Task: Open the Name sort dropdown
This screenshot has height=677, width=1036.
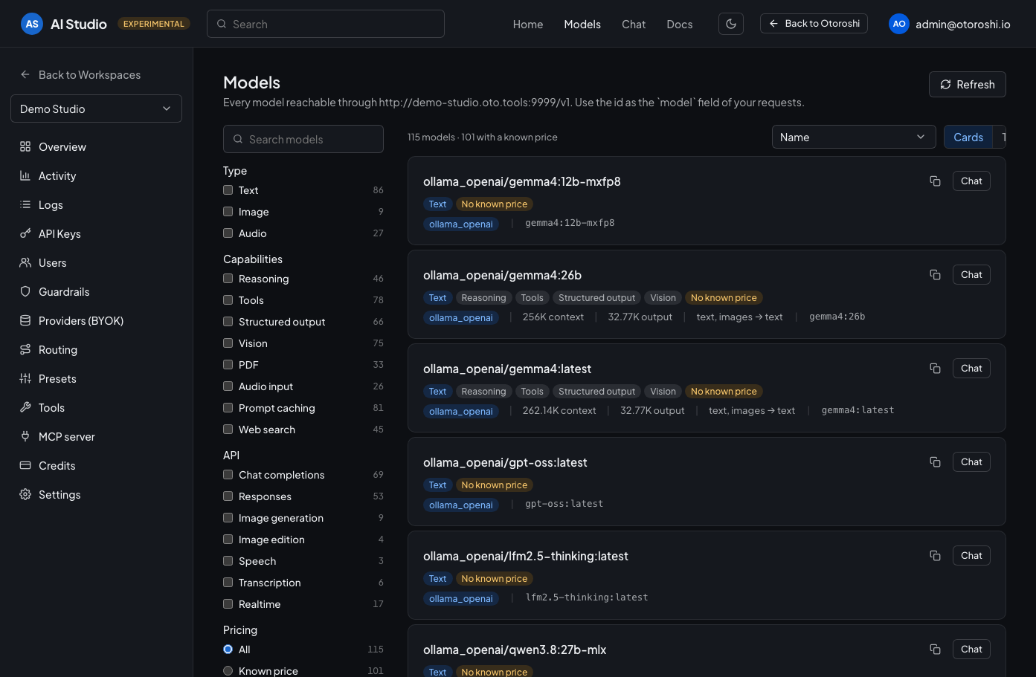Action: (854, 137)
